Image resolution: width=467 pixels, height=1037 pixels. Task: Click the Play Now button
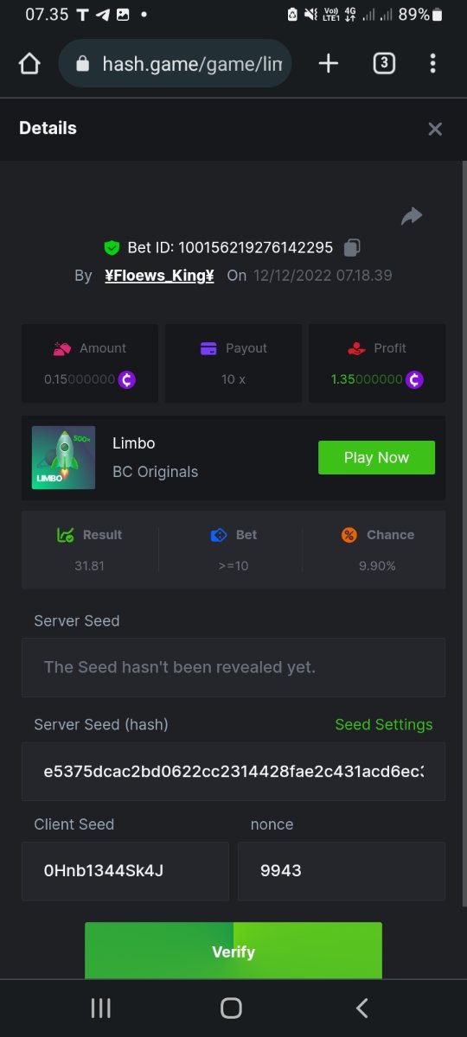point(376,457)
